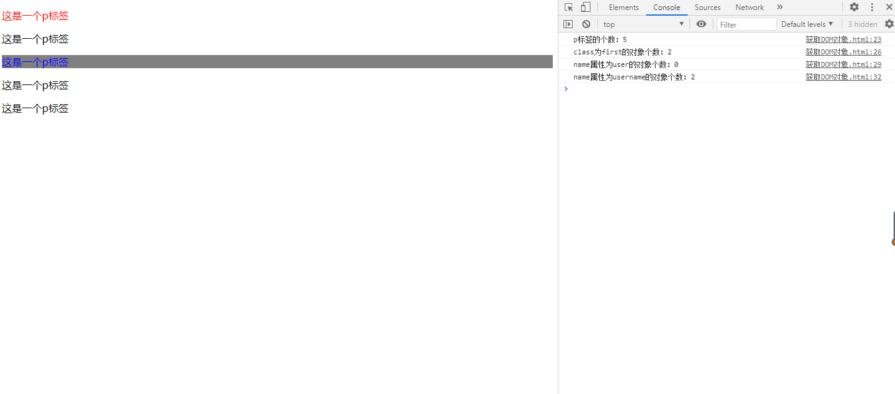Open source link 获取DOM对象.html:23

tap(844, 39)
